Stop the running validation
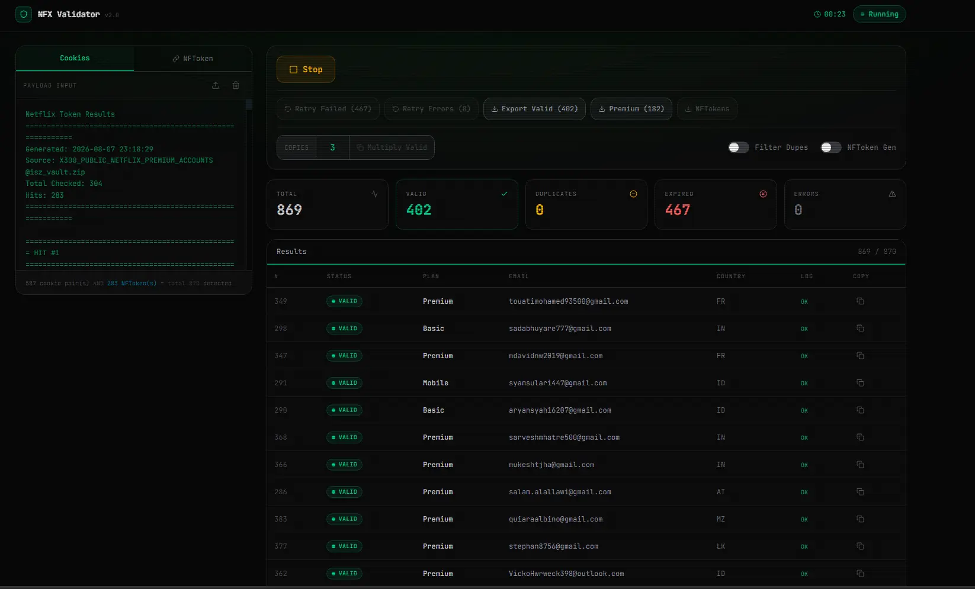The height and width of the screenshot is (589, 975). coord(306,69)
